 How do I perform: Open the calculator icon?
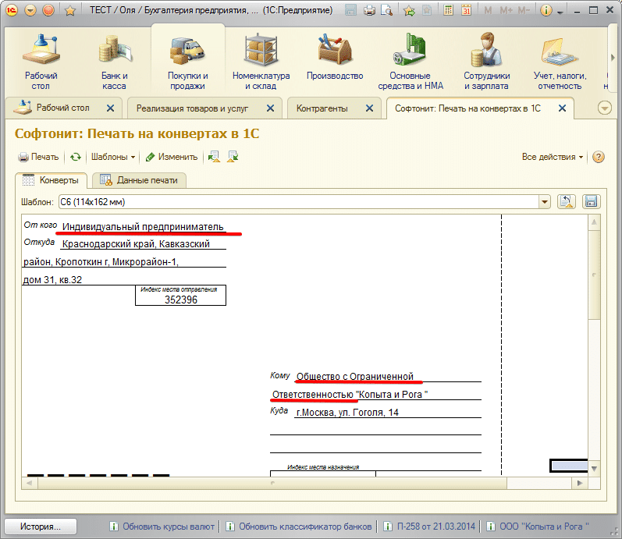point(448,10)
